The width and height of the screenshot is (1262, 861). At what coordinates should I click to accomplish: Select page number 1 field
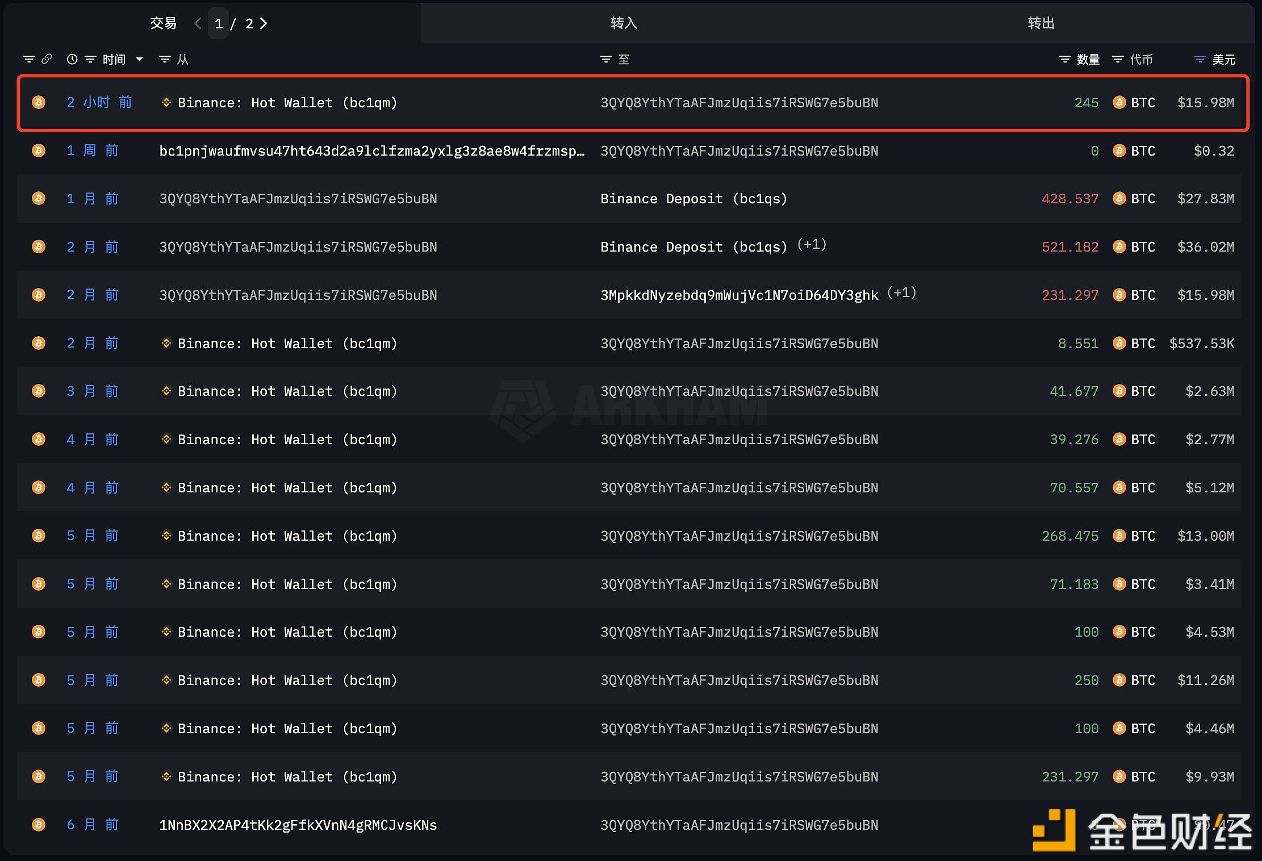[219, 23]
